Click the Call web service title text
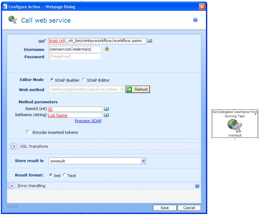Image resolution: width=259 pixels, height=217 pixels. click(x=46, y=20)
